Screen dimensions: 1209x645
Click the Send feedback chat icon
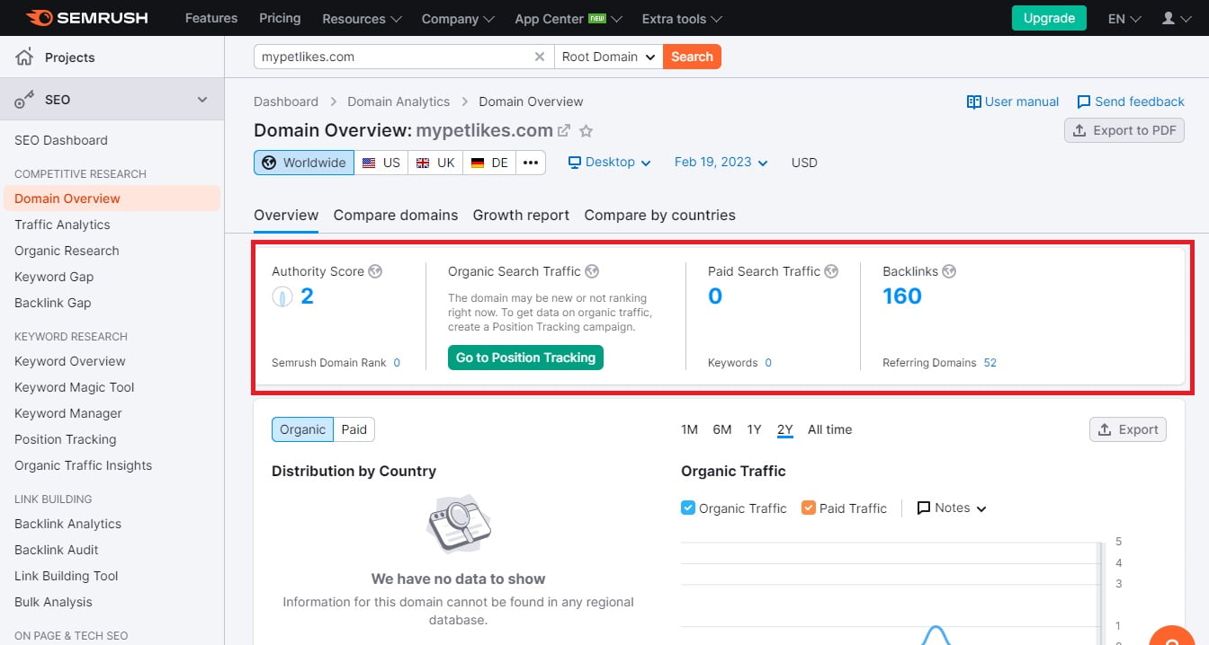pos(1084,102)
